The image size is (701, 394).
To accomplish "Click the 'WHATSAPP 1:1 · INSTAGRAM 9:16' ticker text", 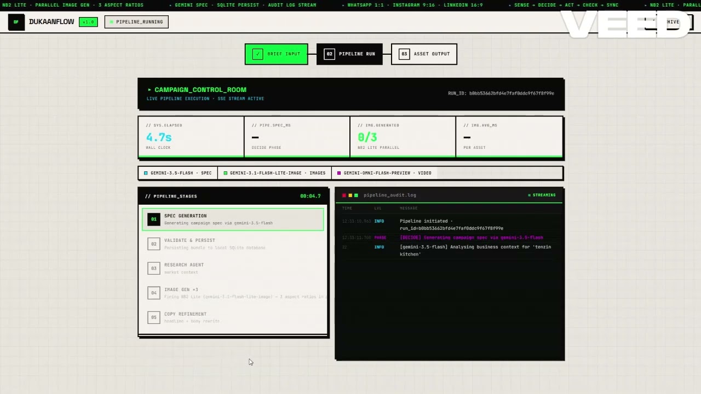I will [x=390, y=5].
